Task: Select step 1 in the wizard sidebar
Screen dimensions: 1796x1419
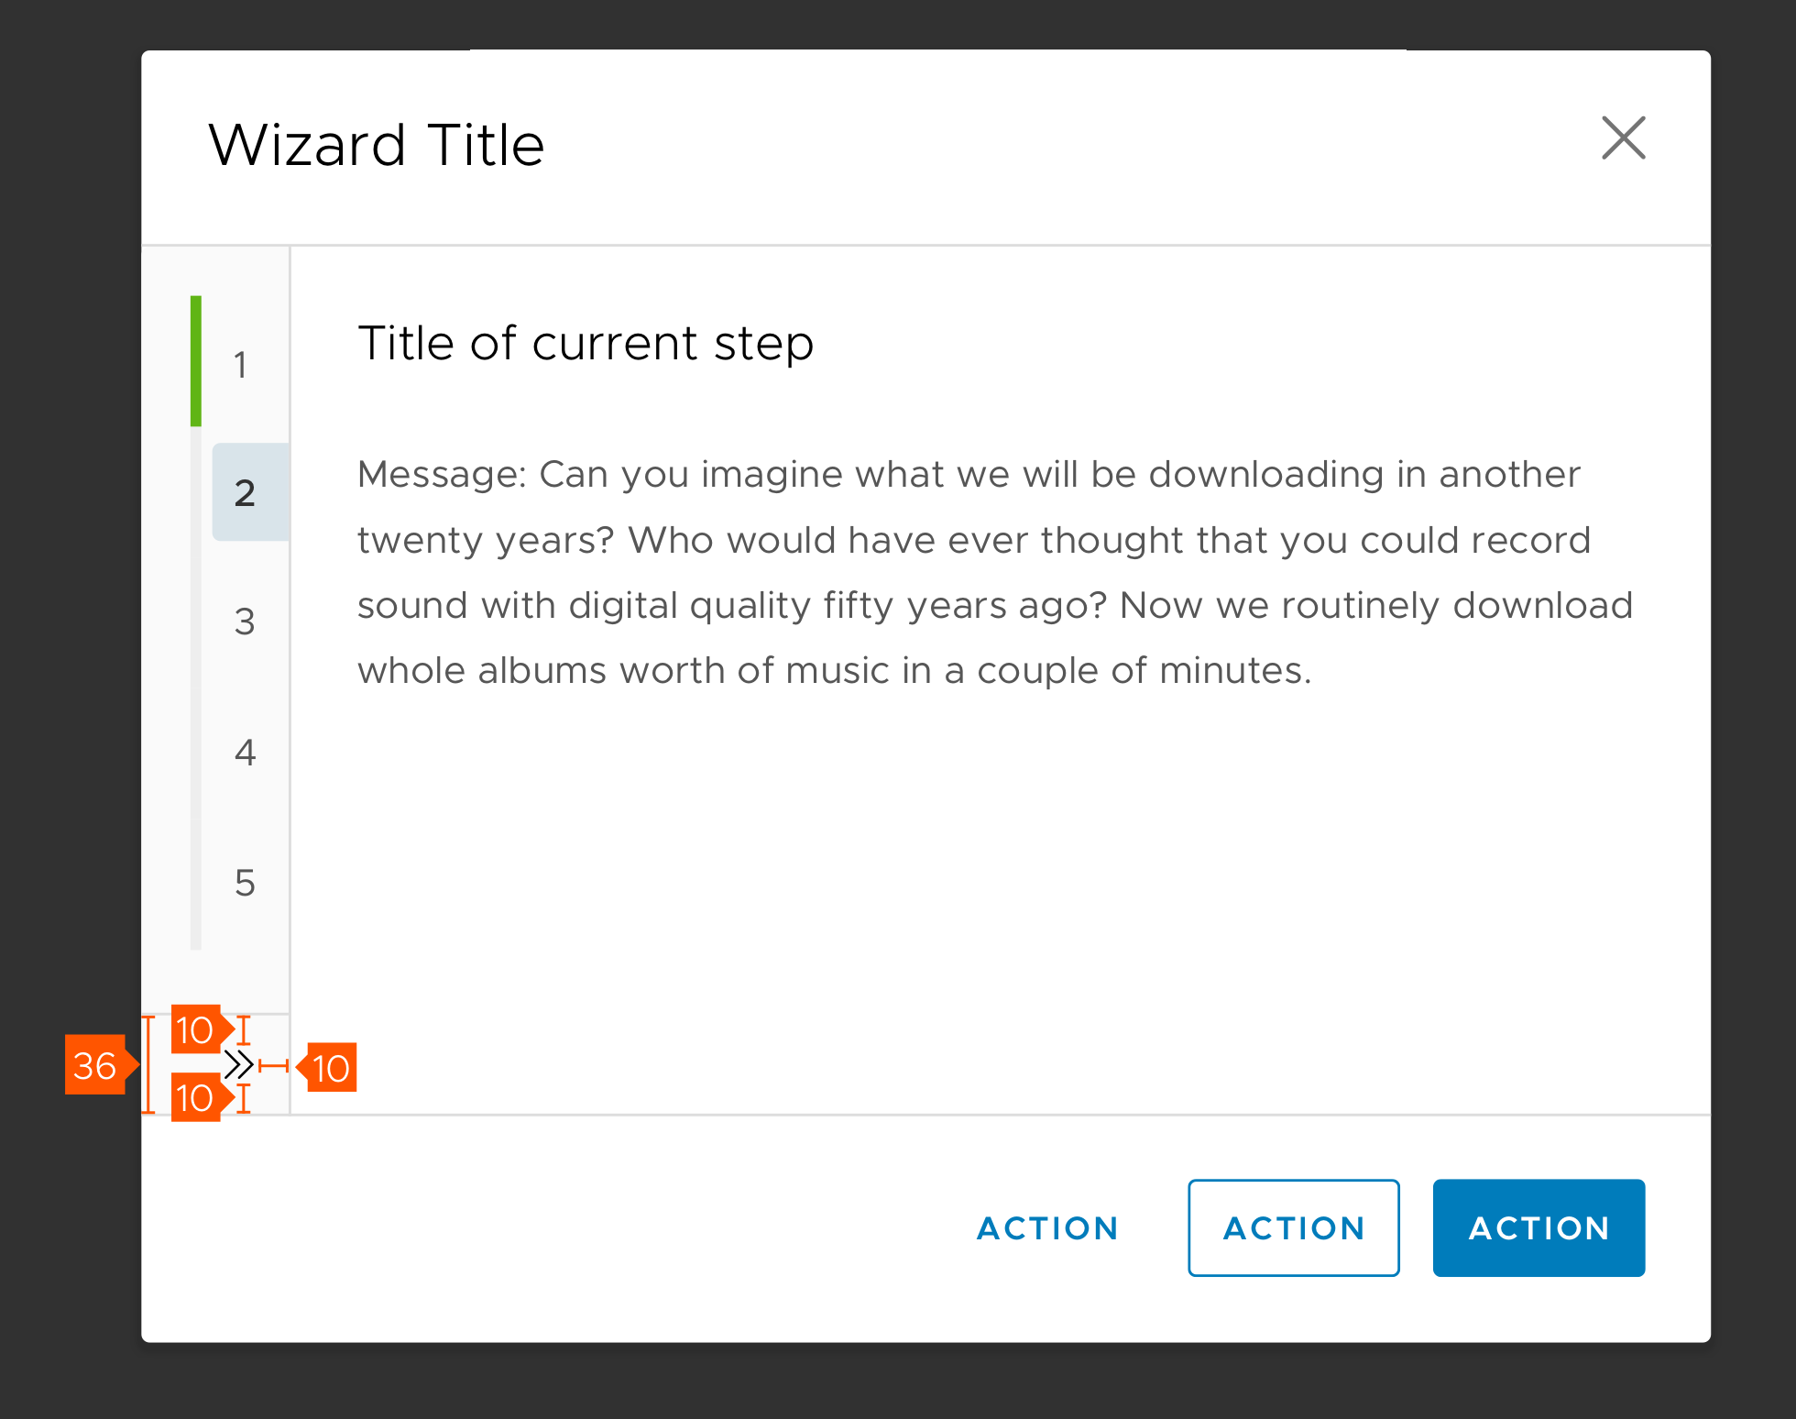Action: [242, 365]
